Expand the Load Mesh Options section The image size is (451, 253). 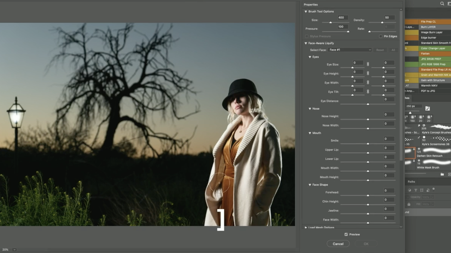click(x=306, y=227)
